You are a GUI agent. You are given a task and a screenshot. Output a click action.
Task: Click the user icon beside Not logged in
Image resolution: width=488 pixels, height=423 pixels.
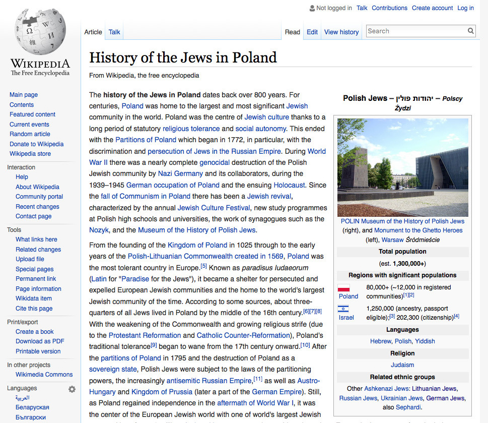(311, 8)
